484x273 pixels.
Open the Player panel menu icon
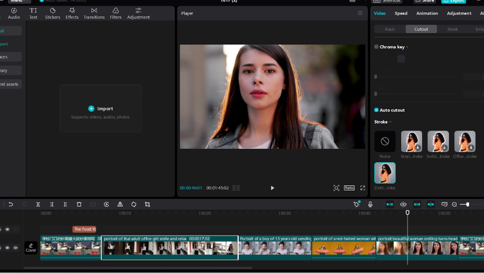(x=360, y=13)
